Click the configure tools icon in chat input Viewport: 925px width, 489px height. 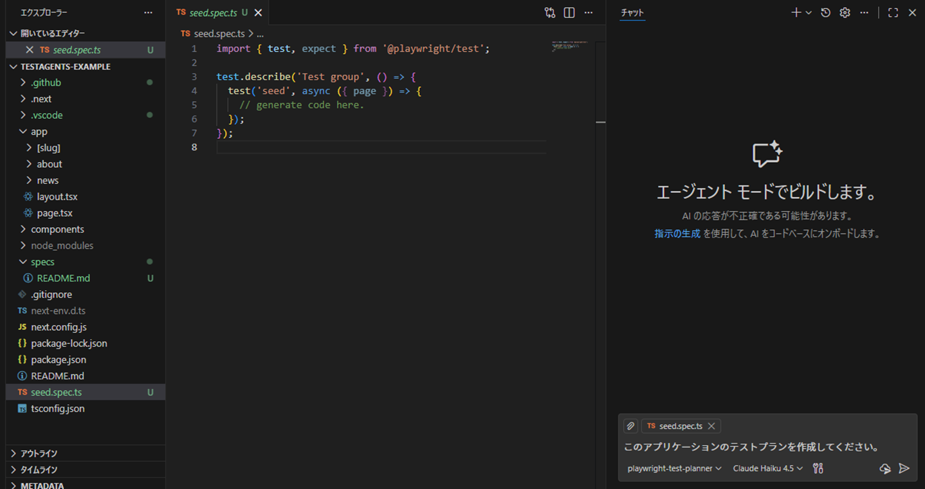818,468
